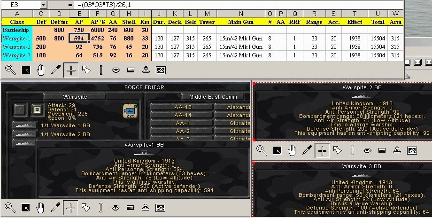This screenshot has height=218, width=432.
Task: Open the Name Box dropdown arrow beside E3
Action: [44, 5]
